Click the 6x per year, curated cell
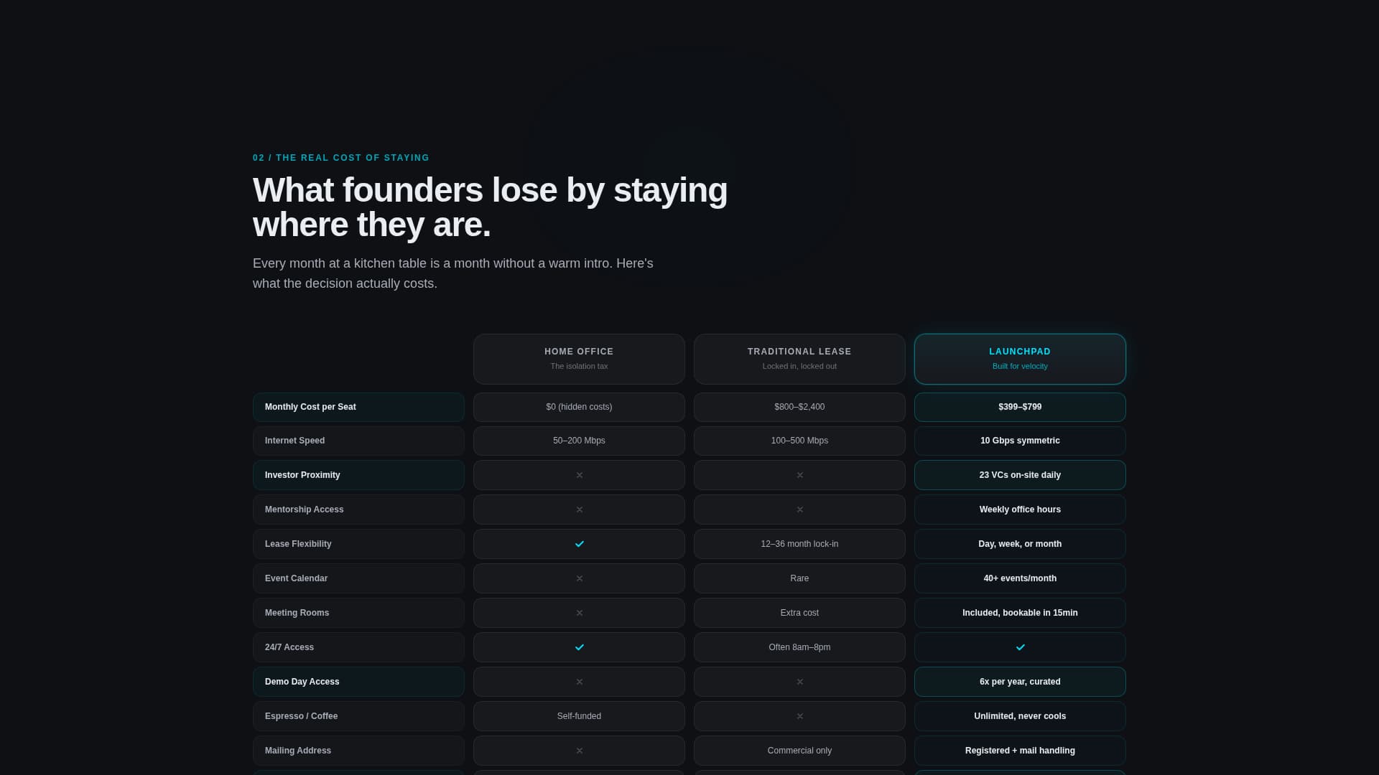Screen dimensions: 1379x775 (1020, 682)
